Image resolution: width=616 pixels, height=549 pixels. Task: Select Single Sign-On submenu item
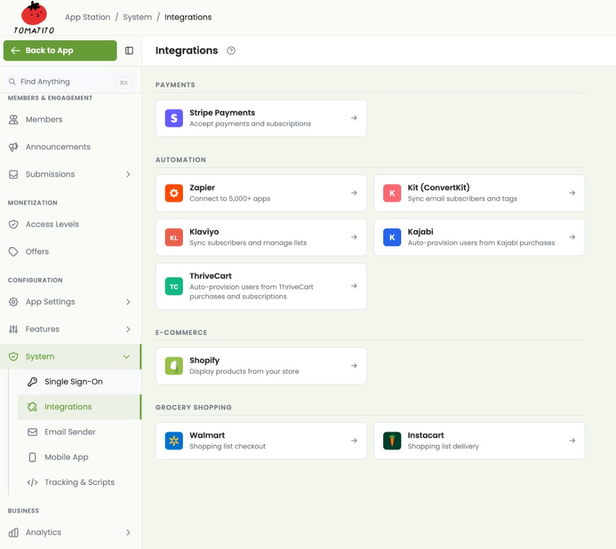point(79,382)
